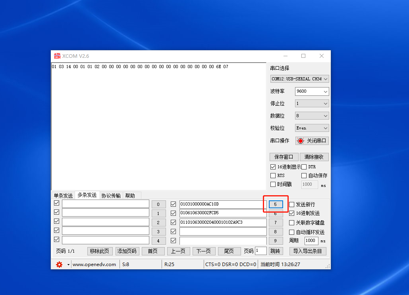
Task: Open the data bits dropdown showing 8
Action: [x=312, y=116]
